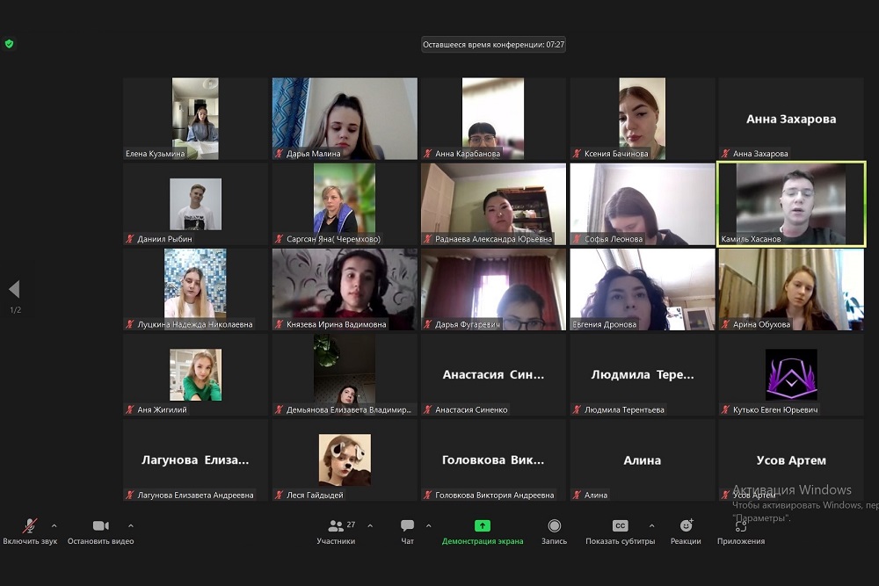Expand audio options arrow next to Включить звук

click(x=54, y=525)
